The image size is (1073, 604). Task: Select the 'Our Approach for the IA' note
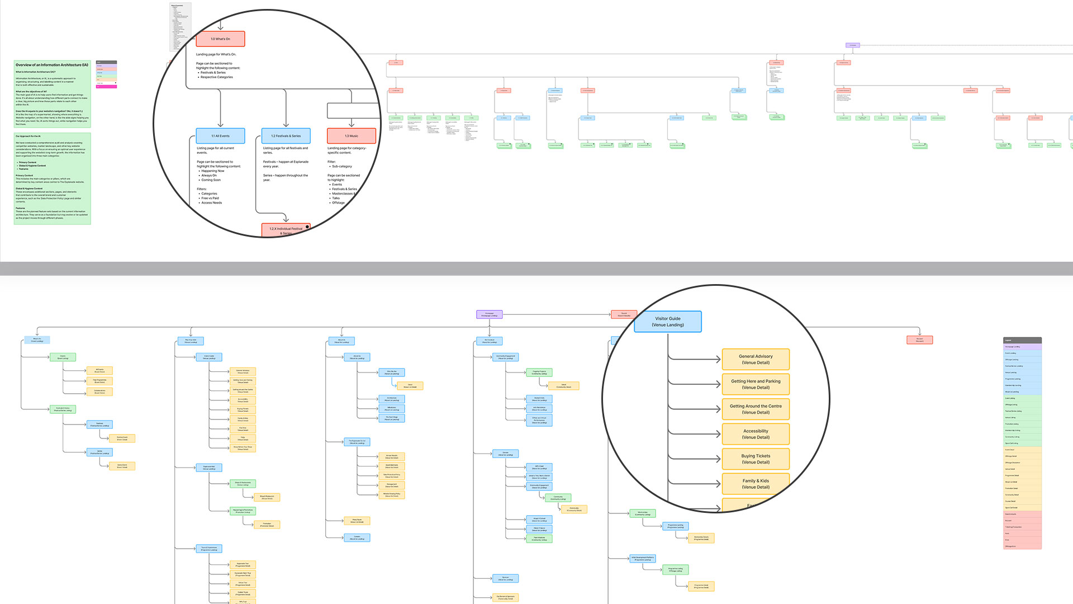pos(52,178)
